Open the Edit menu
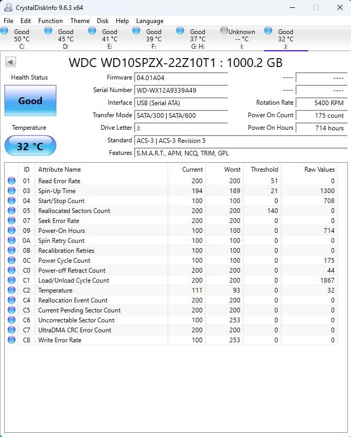 pos(25,21)
